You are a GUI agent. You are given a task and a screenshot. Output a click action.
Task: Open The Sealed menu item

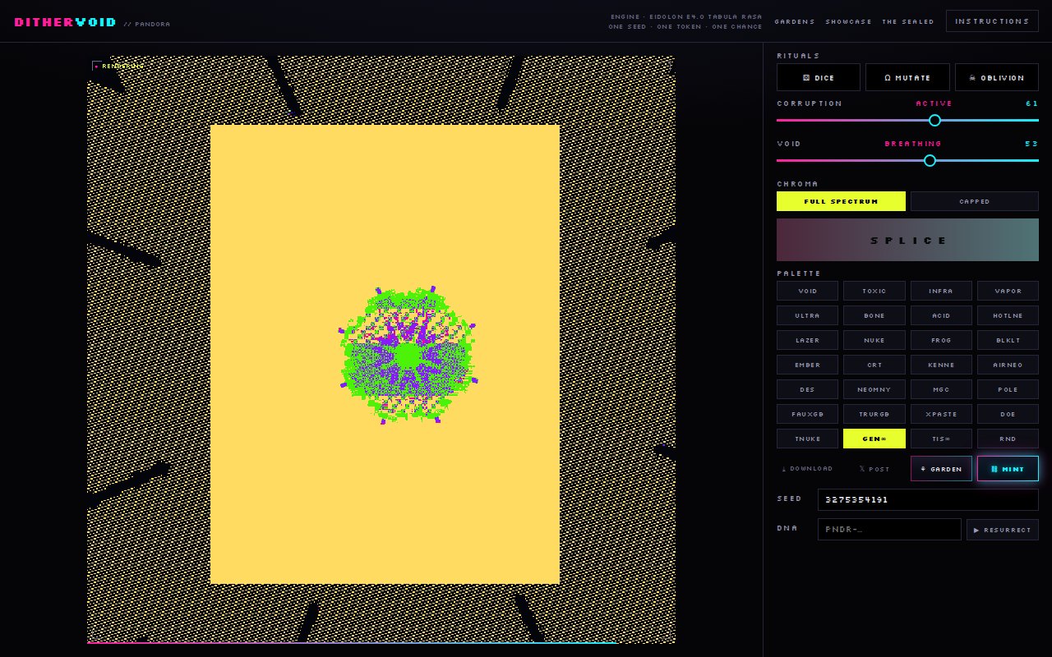908,21
